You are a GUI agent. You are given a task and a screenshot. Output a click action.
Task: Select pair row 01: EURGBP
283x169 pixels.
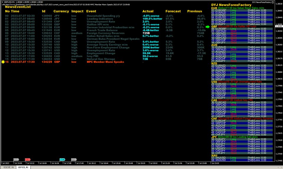242,10
